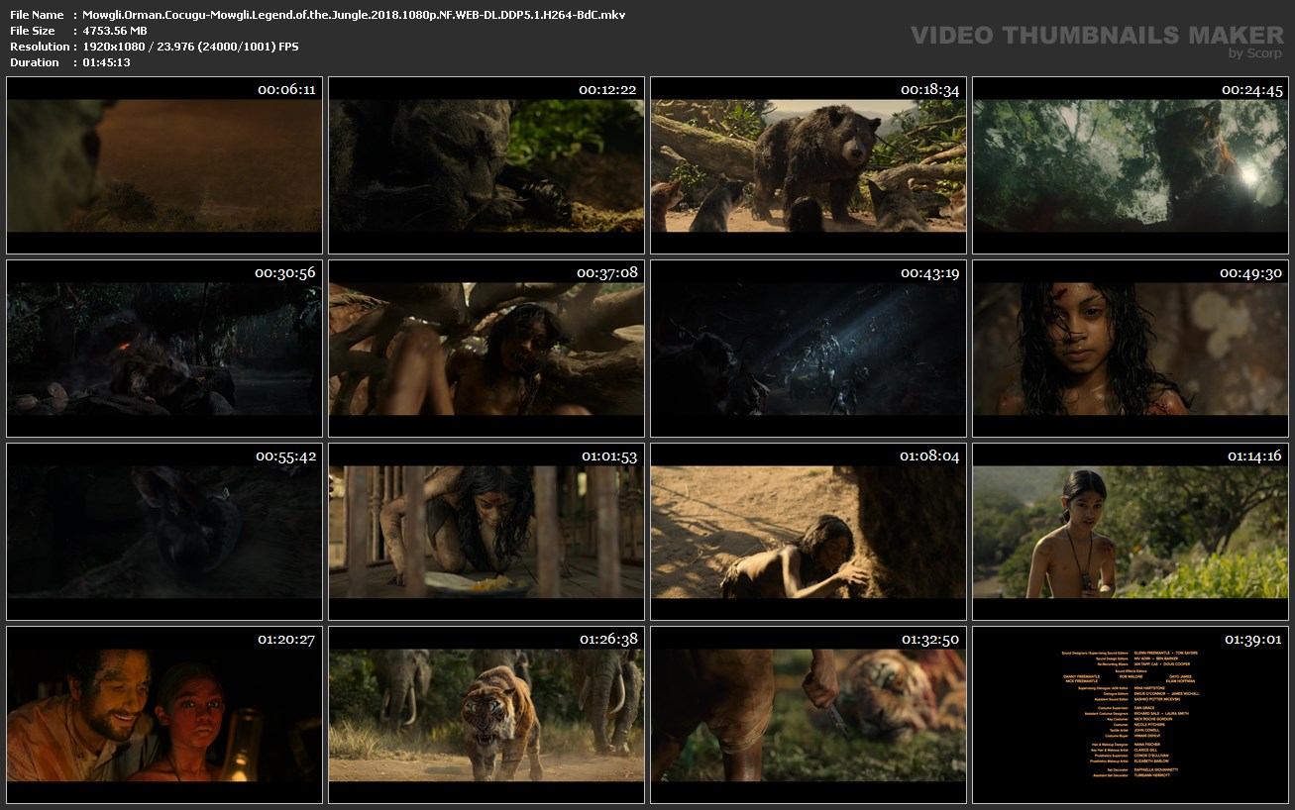Click the 01:01:53 timestamp
Viewport: 1295px width, 810px height.
click(x=608, y=456)
